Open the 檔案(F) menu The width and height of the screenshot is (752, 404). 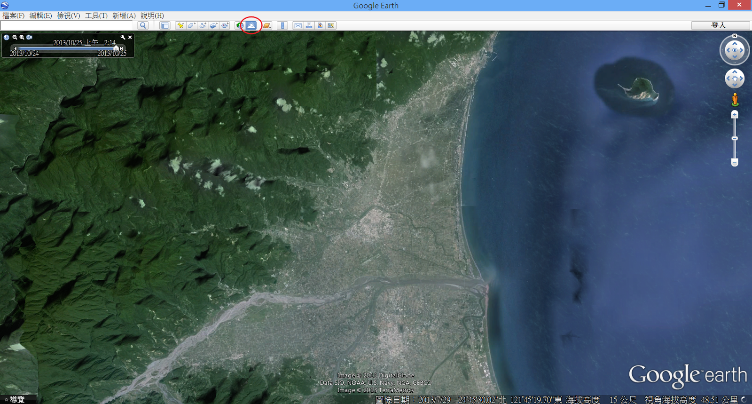14,16
